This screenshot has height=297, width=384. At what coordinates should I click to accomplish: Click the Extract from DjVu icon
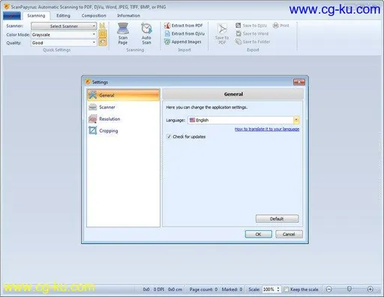point(167,34)
